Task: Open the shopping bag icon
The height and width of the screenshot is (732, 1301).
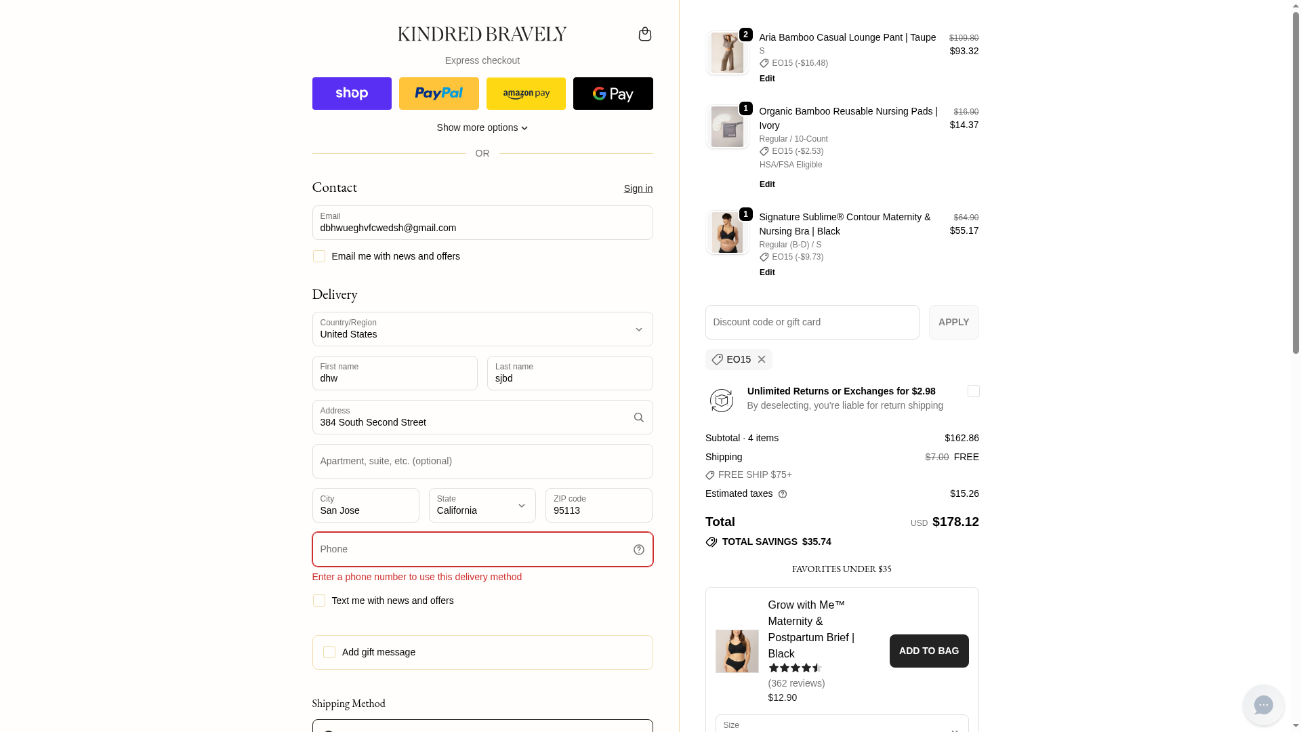Action: (644, 34)
